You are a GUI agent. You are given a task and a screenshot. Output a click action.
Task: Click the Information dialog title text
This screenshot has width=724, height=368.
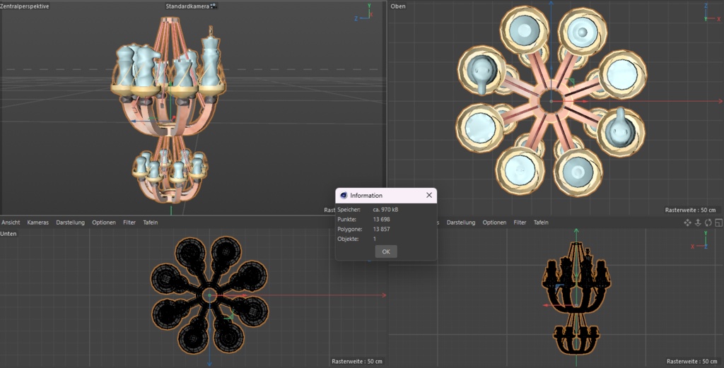366,196
